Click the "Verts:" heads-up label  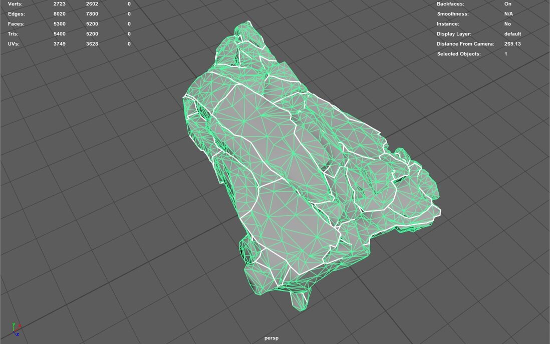[x=15, y=4]
